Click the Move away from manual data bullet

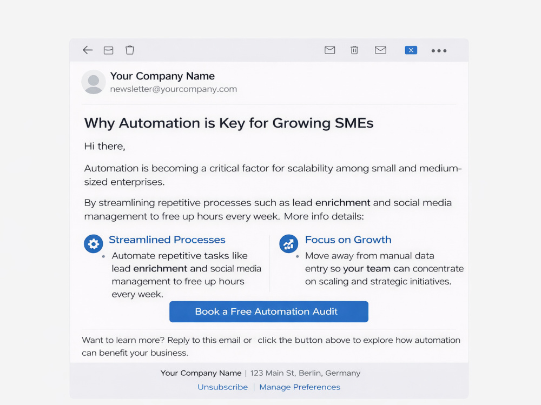(x=384, y=268)
